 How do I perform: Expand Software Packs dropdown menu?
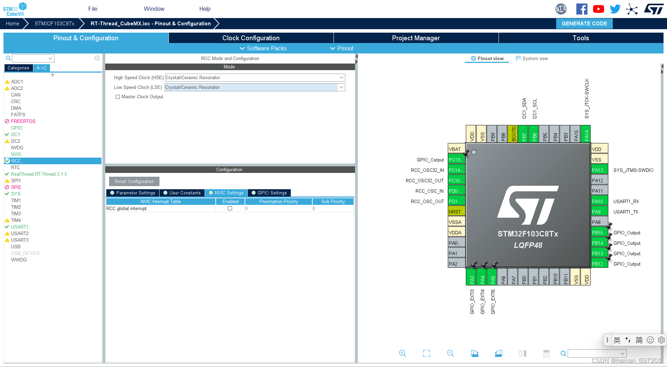tap(263, 48)
